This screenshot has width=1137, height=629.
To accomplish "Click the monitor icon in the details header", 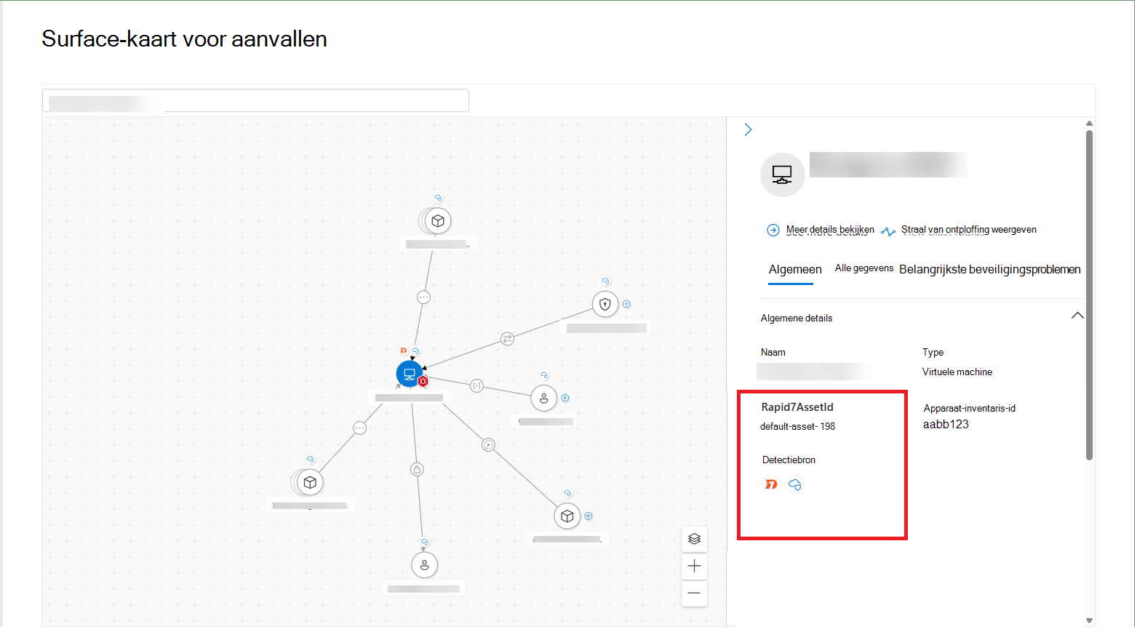I will click(x=782, y=175).
